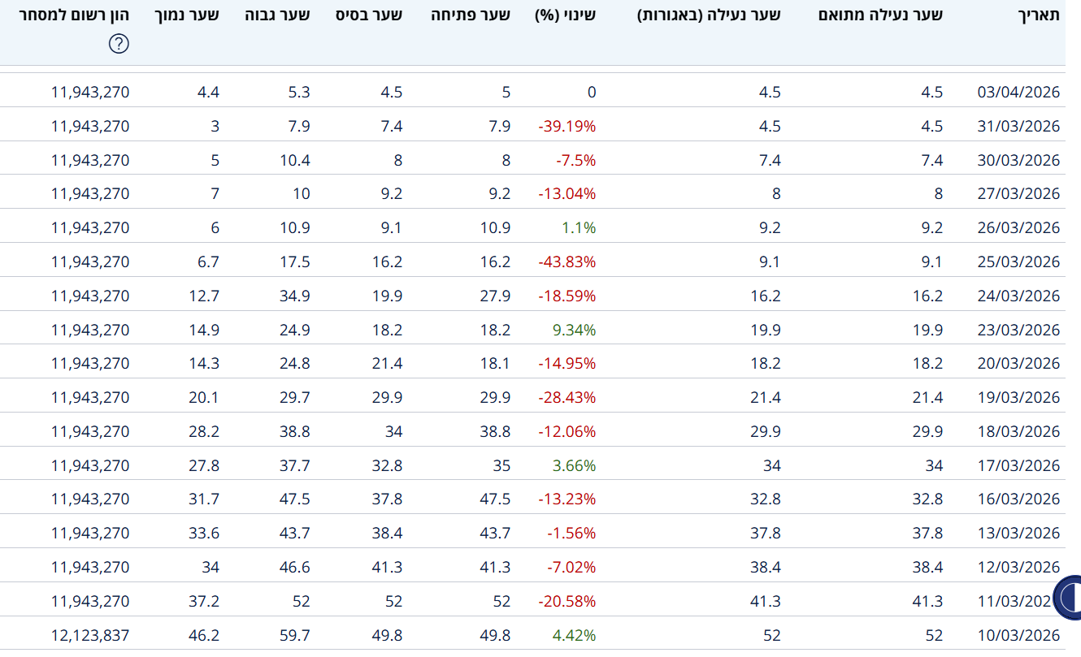This screenshot has height=657, width=1081.
Task: Click the שינוי (%) column header
Action: (x=566, y=14)
